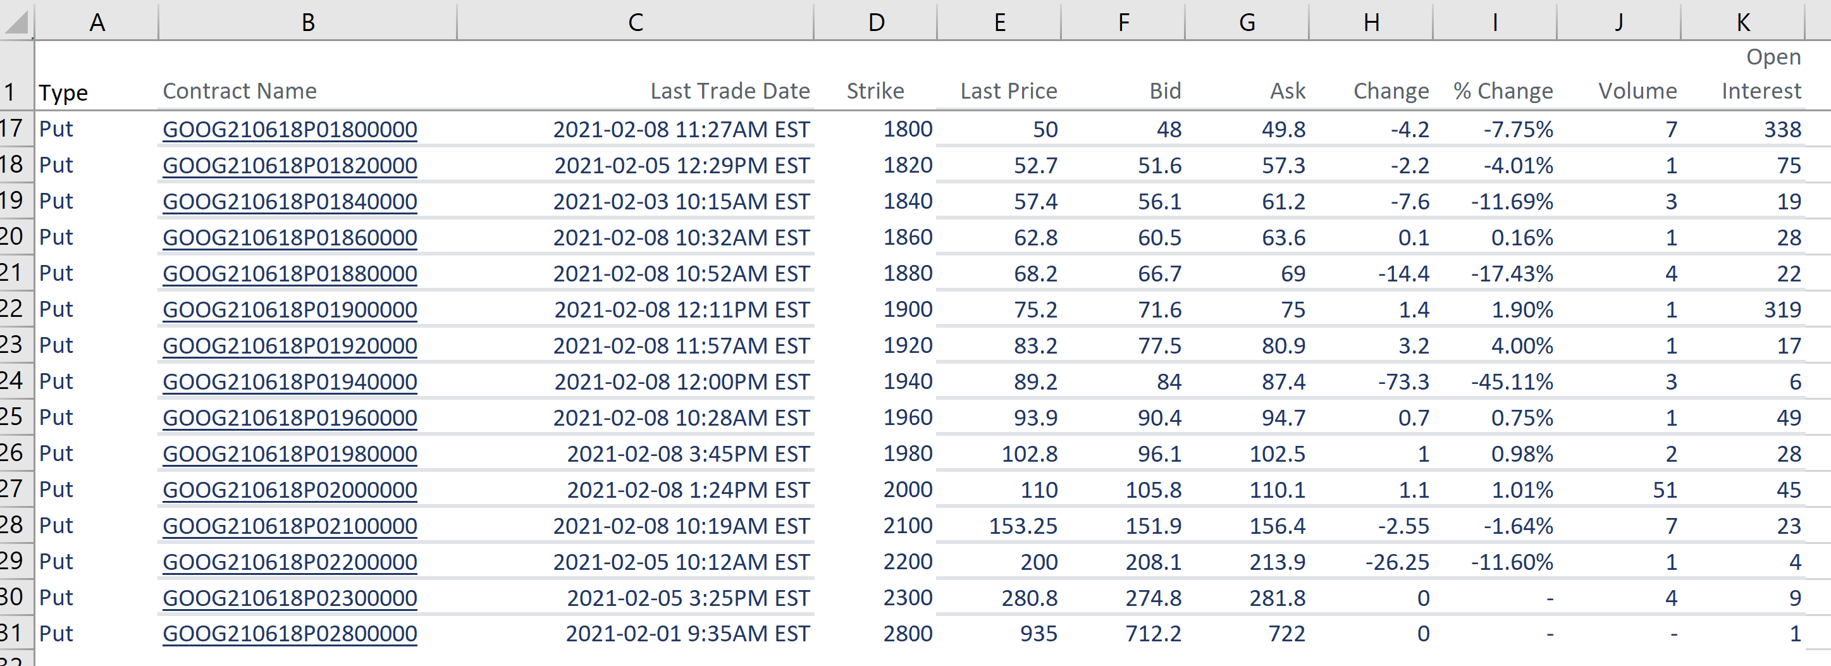The width and height of the screenshot is (1831, 666).
Task: Follow the GOOG210618P02800000 hyperlink
Action: point(289,633)
